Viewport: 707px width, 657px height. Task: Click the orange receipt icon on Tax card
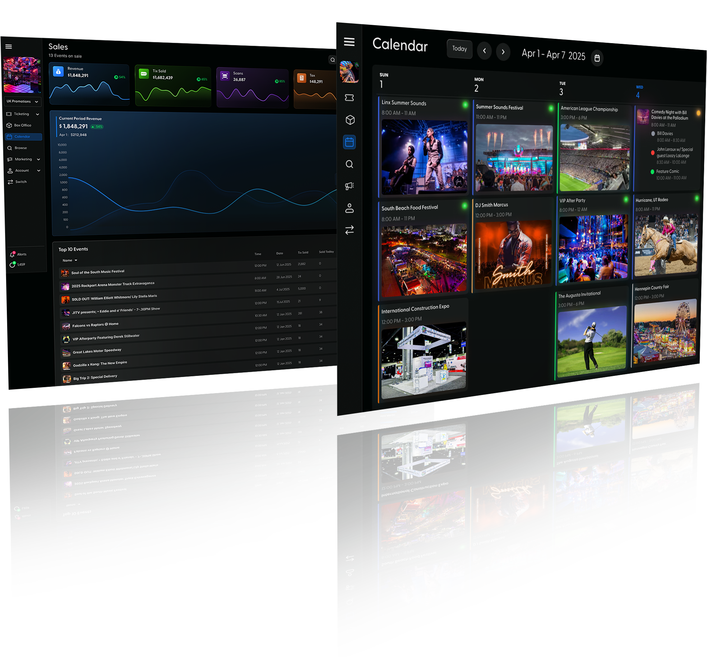pyautogui.click(x=302, y=78)
